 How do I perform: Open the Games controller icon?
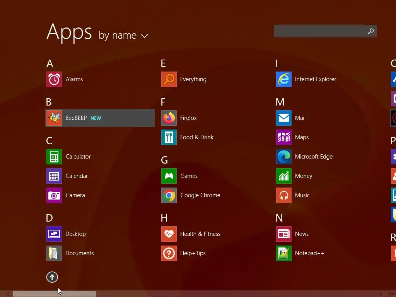169,176
